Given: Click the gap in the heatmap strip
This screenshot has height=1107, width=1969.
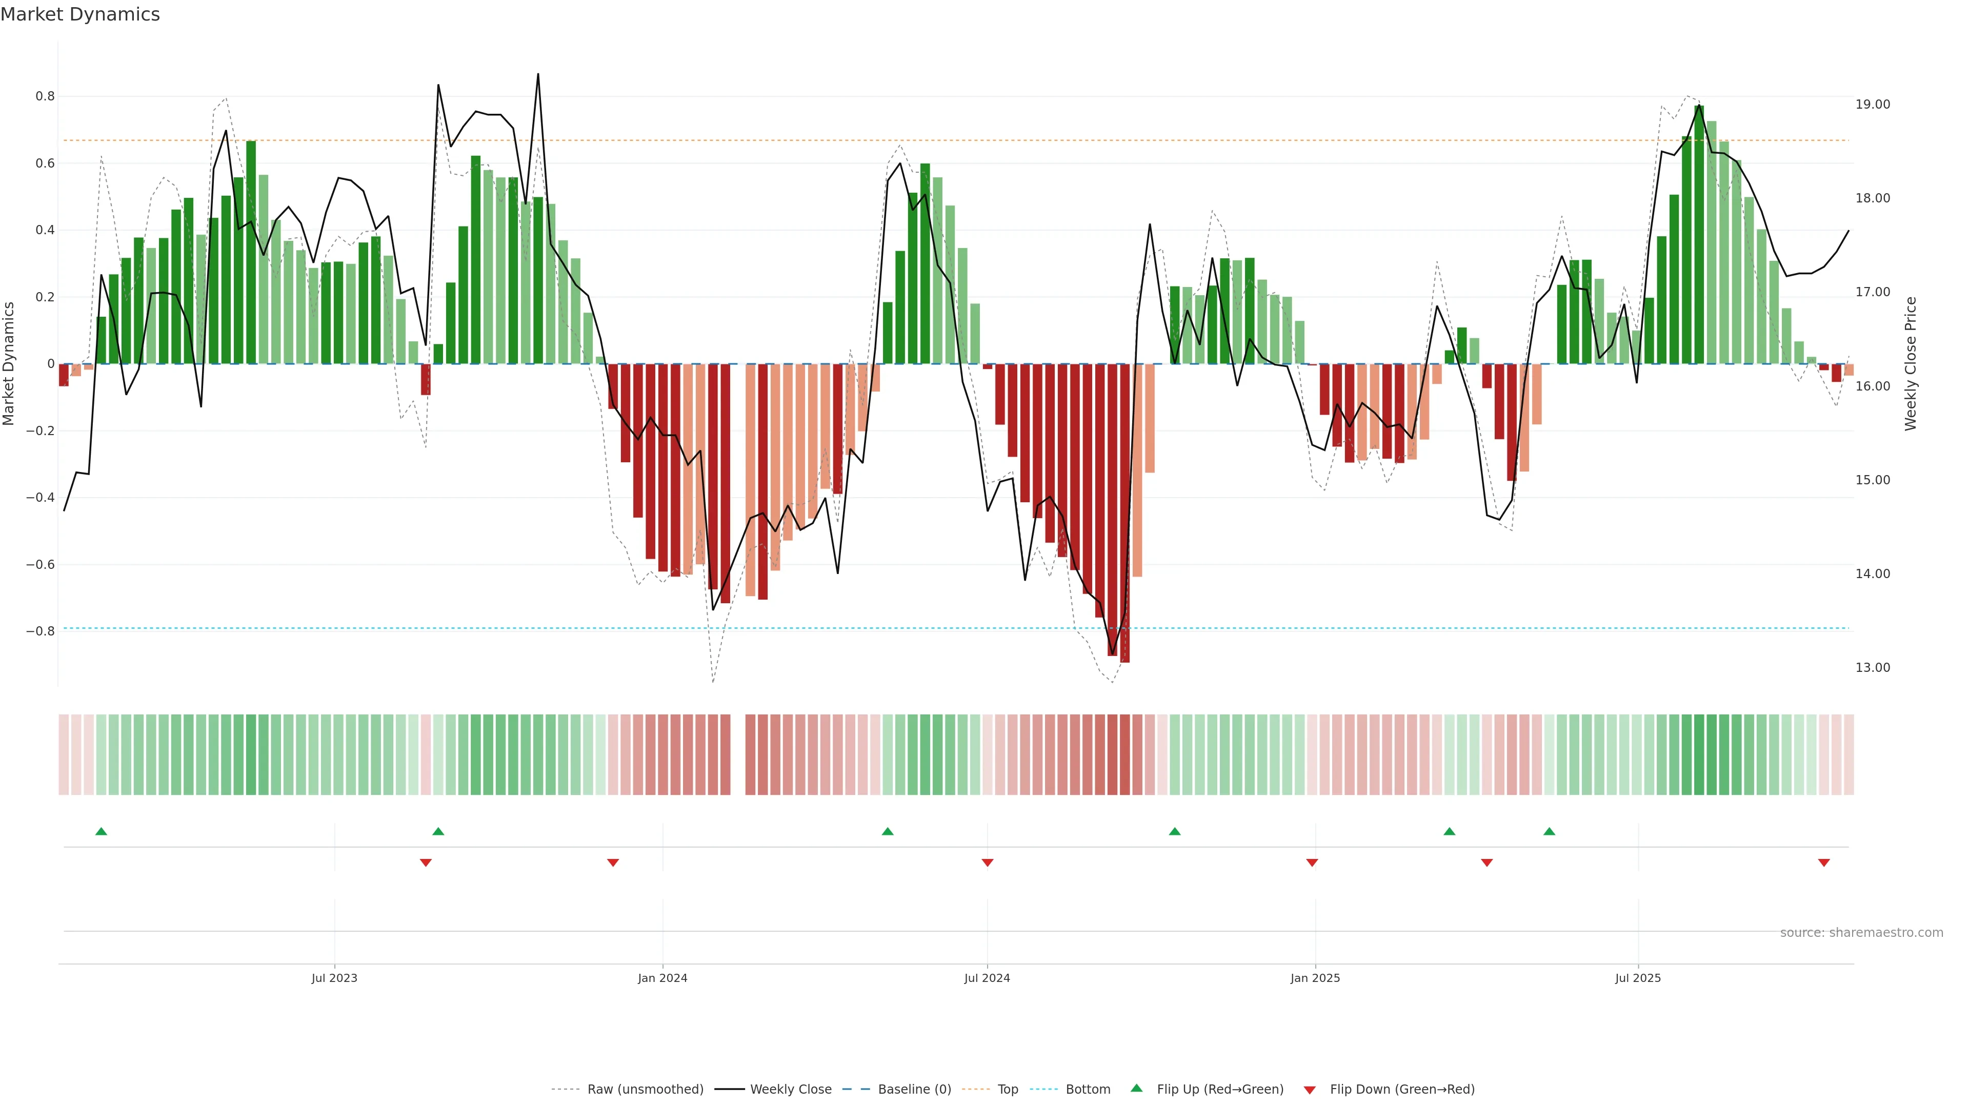Looking at the screenshot, I should 738,755.
